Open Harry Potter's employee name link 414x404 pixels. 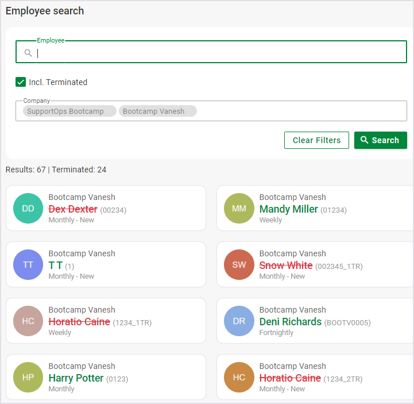(76, 378)
